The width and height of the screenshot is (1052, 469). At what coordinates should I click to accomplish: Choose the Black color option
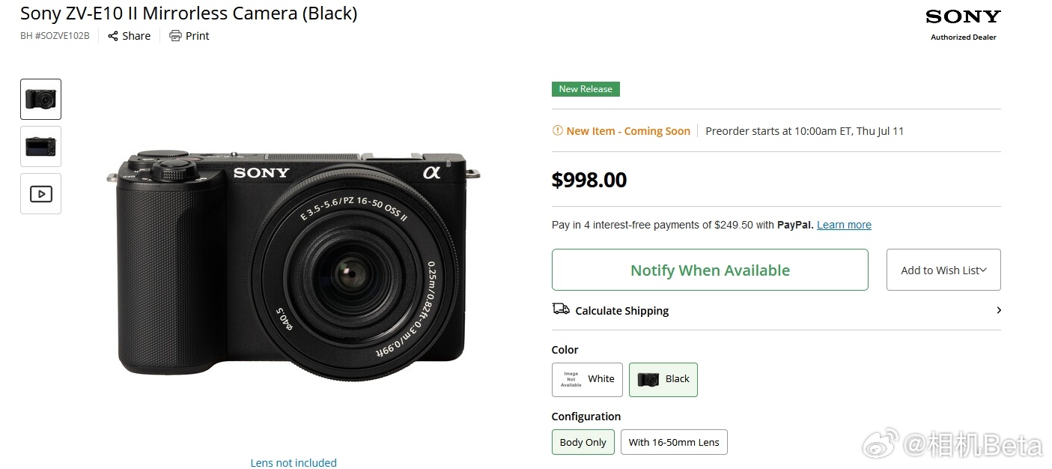pos(663,379)
